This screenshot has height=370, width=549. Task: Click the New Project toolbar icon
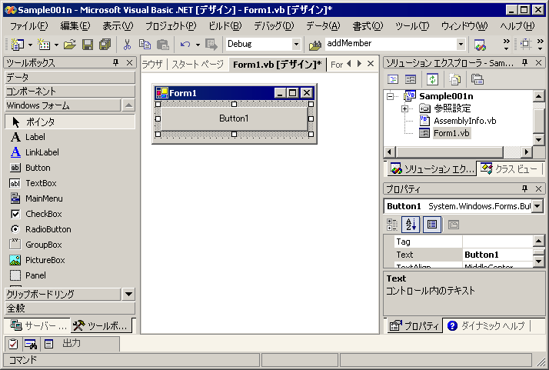[x=18, y=45]
